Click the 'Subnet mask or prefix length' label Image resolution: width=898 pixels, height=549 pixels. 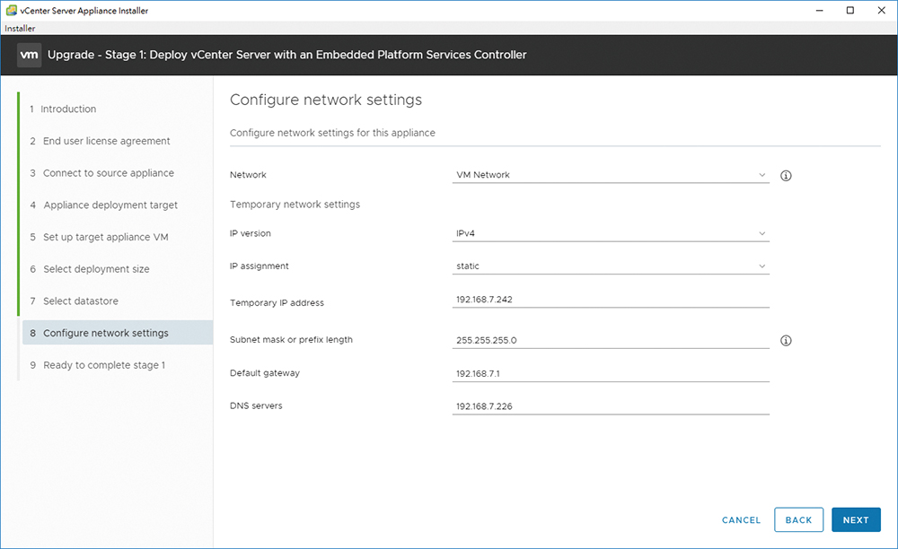coord(291,340)
